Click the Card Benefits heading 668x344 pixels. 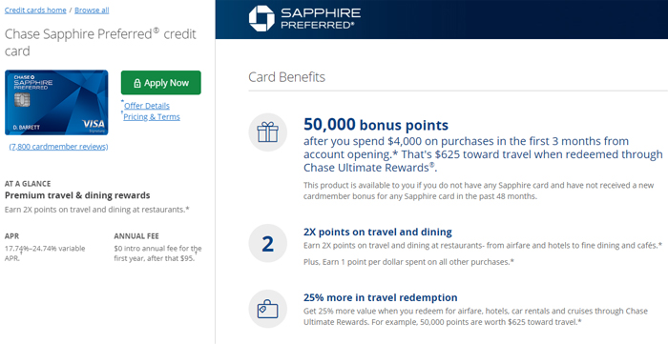point(286,77)
